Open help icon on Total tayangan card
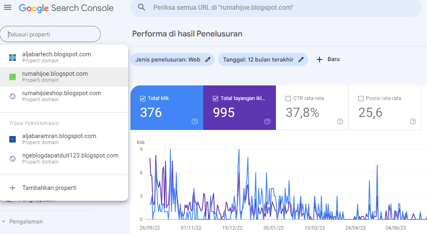Screen dimensions: 427x234 coord(267,121)
